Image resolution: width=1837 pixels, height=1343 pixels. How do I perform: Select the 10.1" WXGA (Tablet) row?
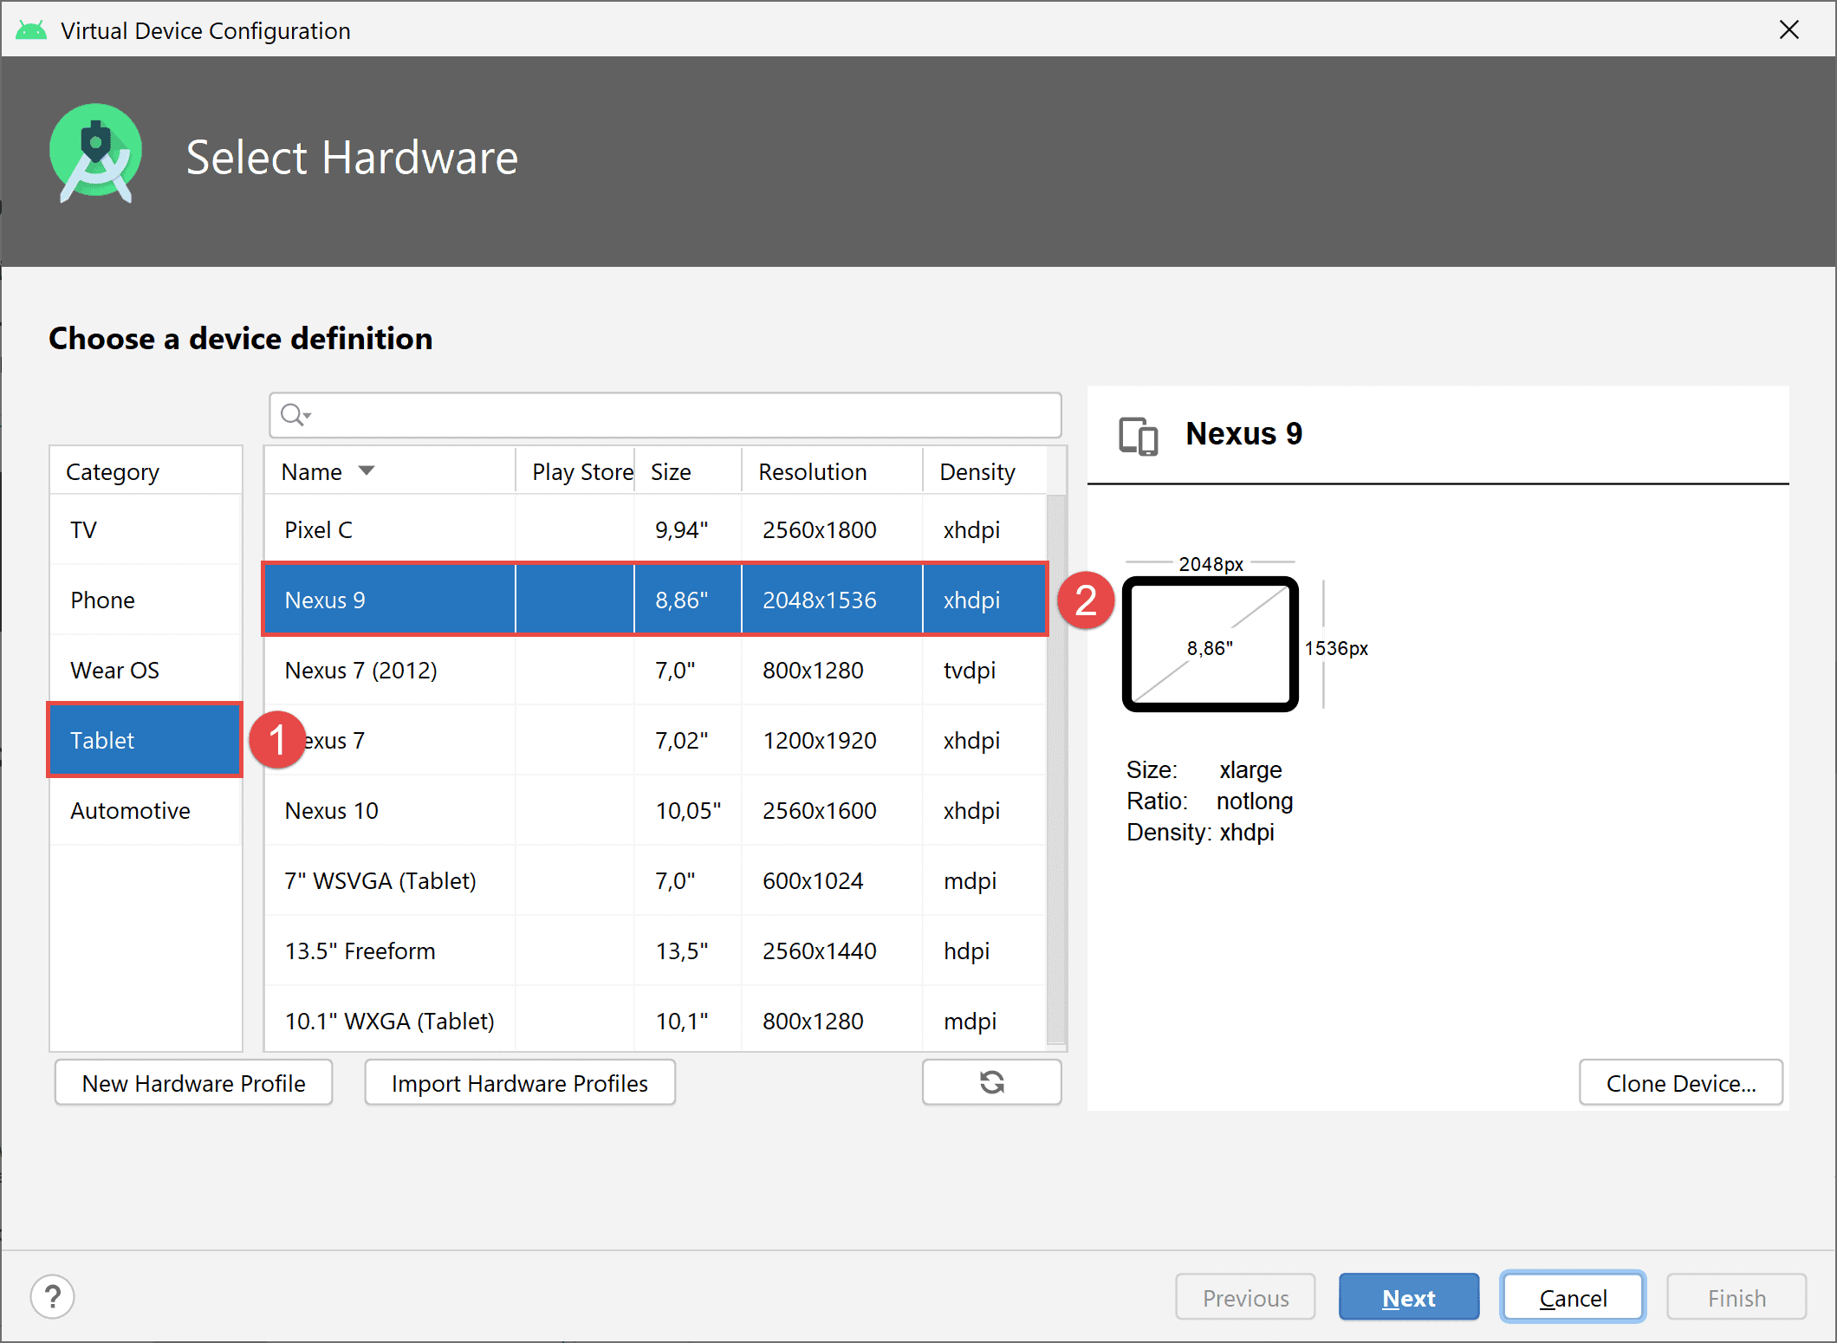[655, 1021]
